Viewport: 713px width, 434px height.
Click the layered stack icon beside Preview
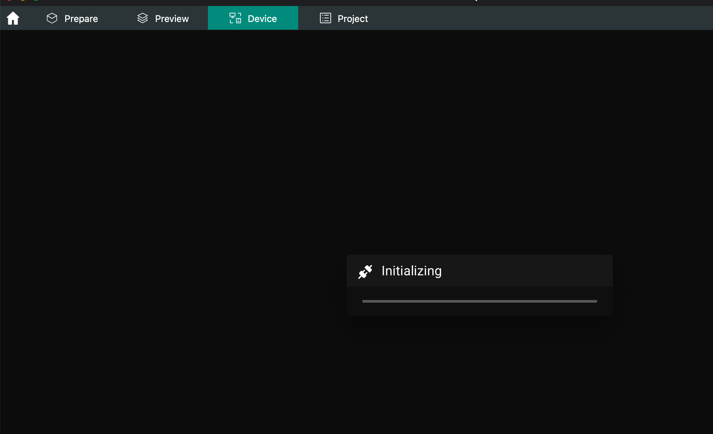tap(143, 18)
